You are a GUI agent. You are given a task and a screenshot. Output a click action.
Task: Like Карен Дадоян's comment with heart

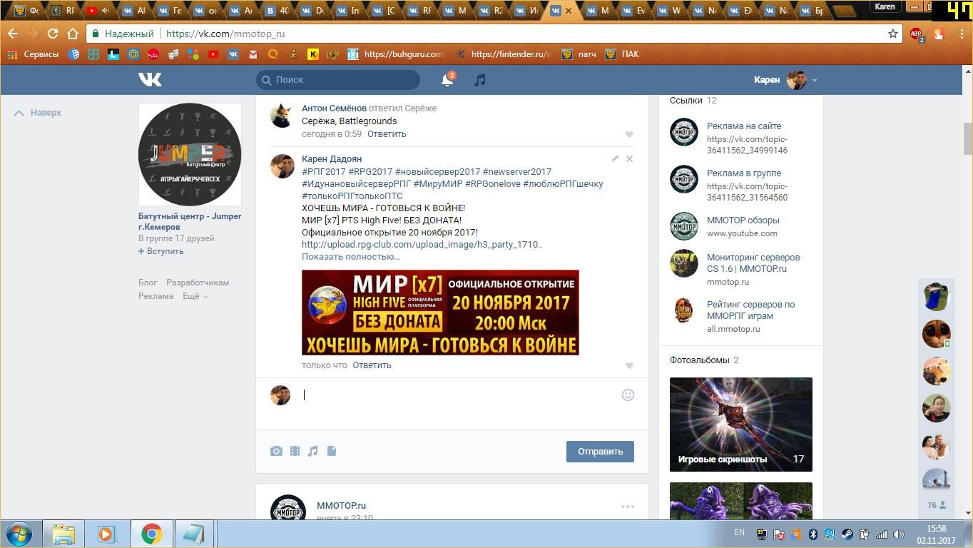pos(629,365)
